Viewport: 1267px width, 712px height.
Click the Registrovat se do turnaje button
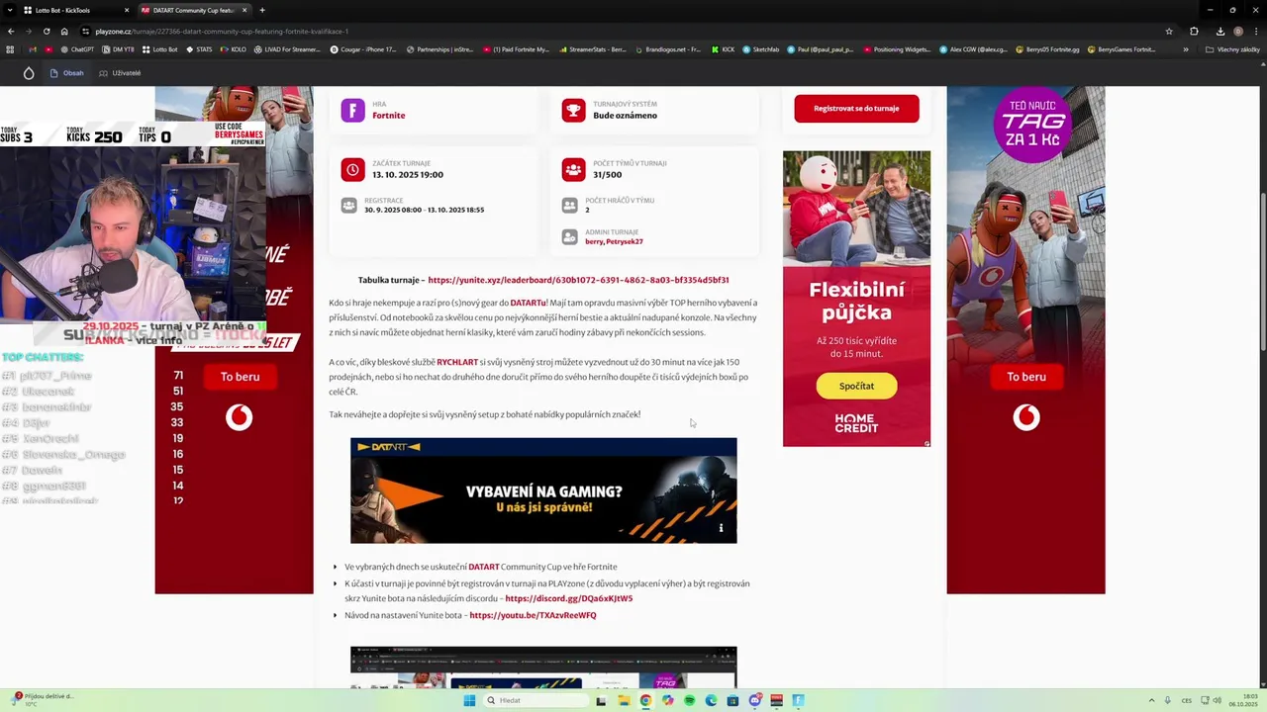pyautogui.click(x=856, y=109)
